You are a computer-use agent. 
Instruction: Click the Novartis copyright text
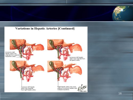(x=83, y=91)
